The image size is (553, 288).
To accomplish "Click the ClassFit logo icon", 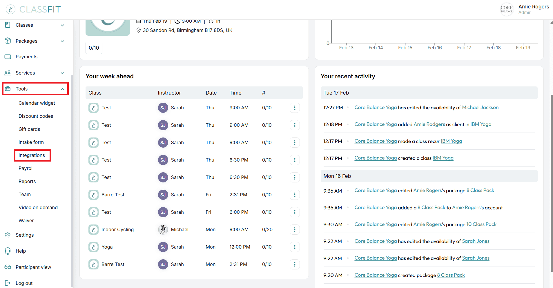I will click(10, 9).
